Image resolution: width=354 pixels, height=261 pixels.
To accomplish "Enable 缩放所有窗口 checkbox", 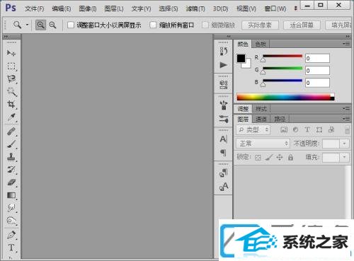I will pyautogui.click(x=153, y=25).
